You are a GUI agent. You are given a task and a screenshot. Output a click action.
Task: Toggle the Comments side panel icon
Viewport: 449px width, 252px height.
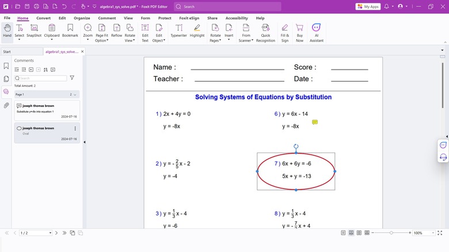click(6, 92)
